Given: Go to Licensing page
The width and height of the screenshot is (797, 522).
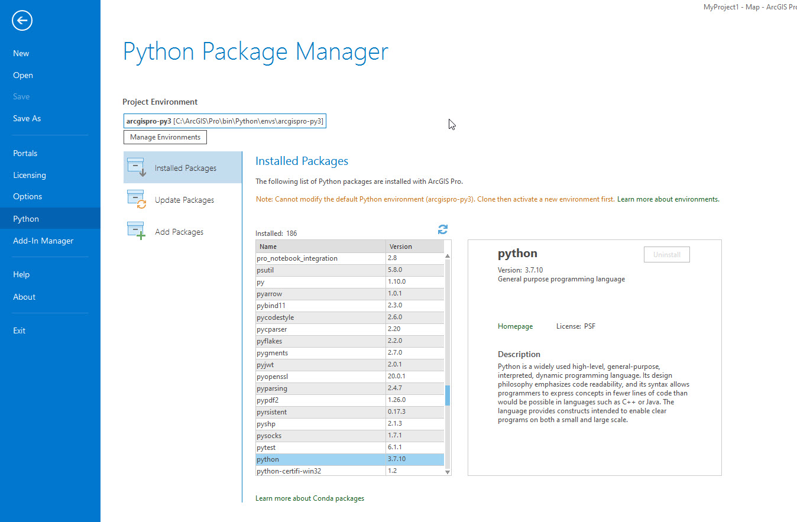Looking at the screenshot, I should coord(30,175).
